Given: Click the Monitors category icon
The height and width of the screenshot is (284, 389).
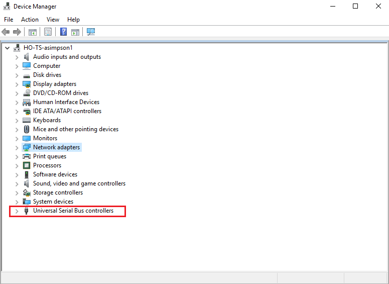Looking at the screenshot, I should tap(27, 138).
